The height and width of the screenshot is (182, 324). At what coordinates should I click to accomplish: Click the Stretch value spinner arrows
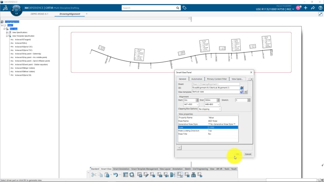tap(249, 100)
